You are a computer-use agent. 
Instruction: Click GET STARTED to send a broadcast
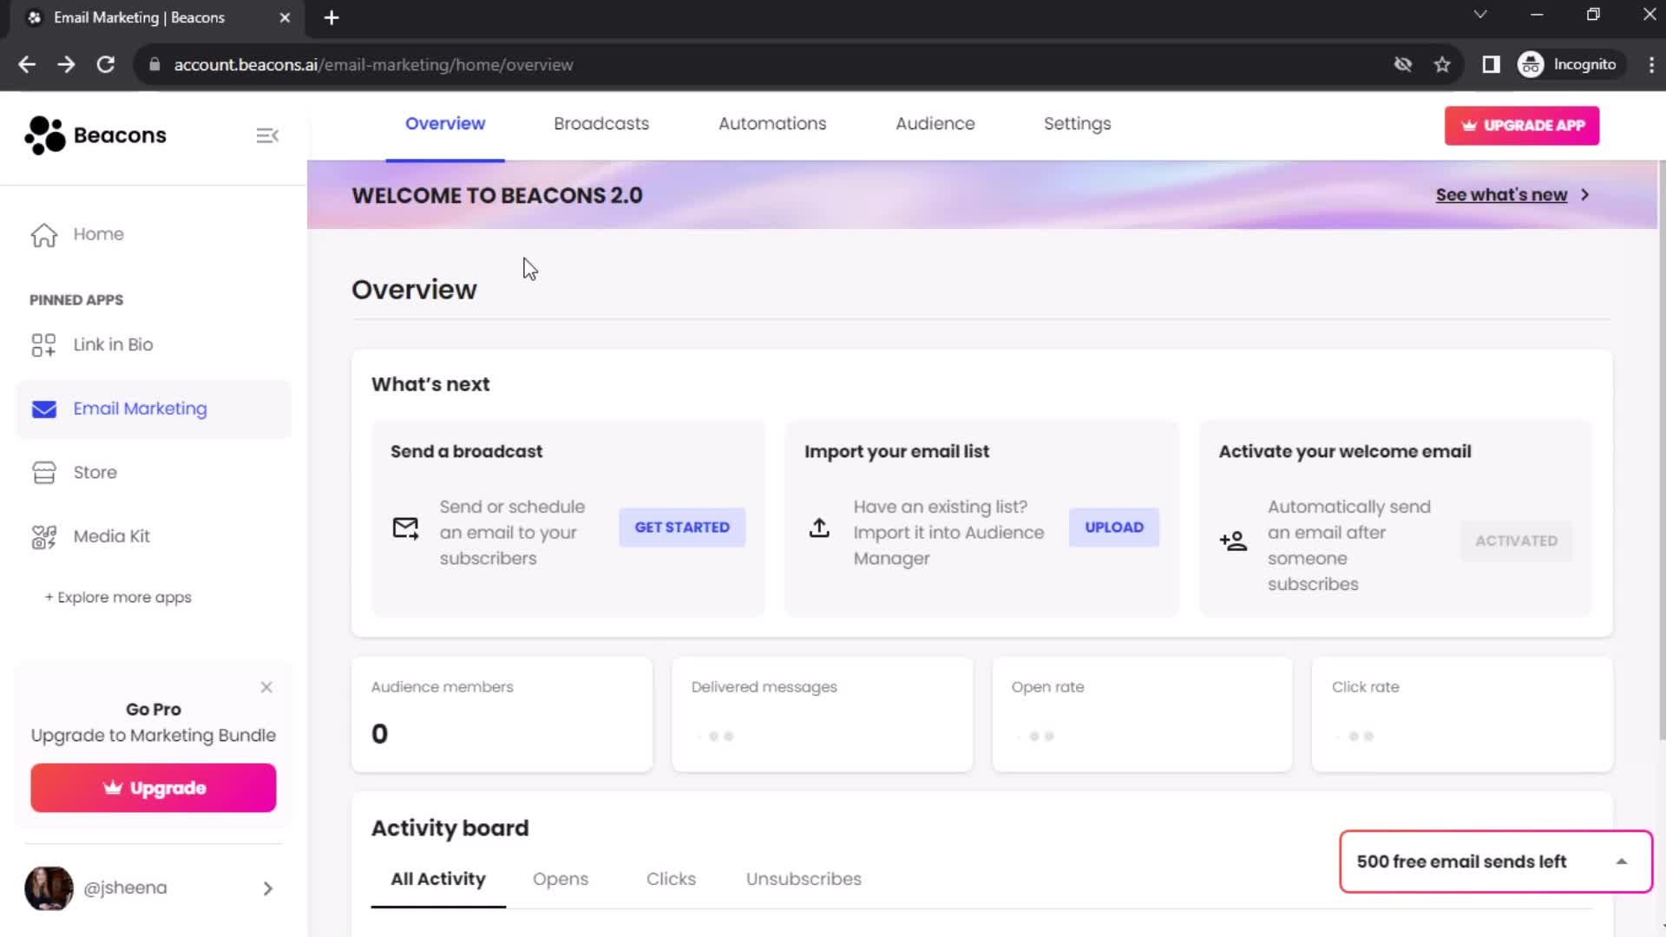[x=682, y=527]
